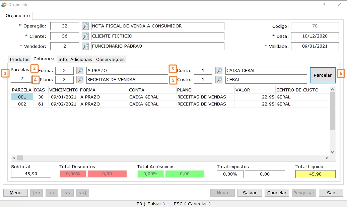Open the Menu button
Image resolution: width=347 pixels, height=207 pixels.
point(15,193)
